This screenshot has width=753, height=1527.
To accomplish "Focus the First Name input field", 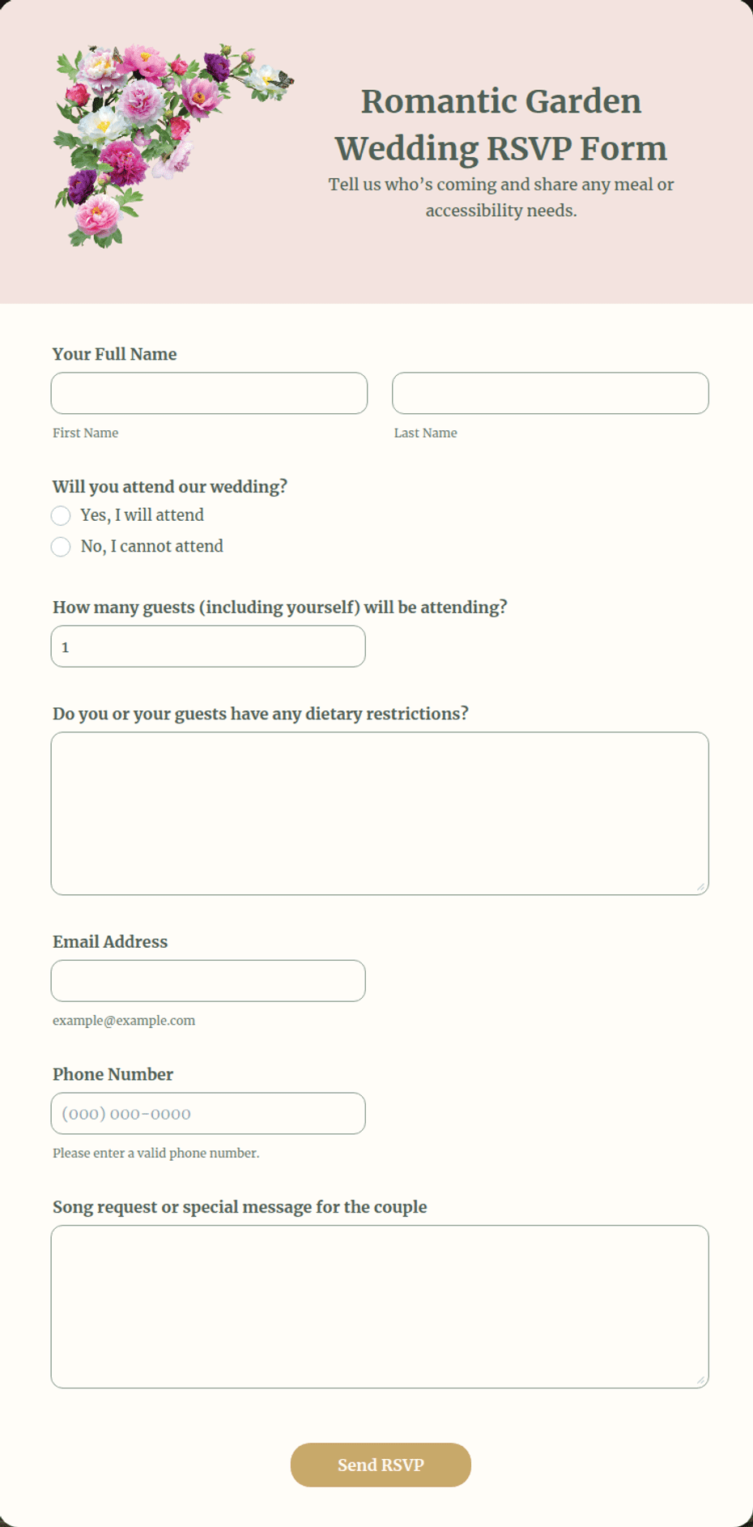I will tap(209, 393).
